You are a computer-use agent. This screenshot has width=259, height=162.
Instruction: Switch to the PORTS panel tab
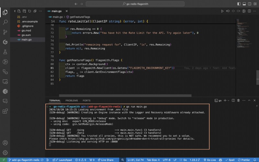point(86,100)
